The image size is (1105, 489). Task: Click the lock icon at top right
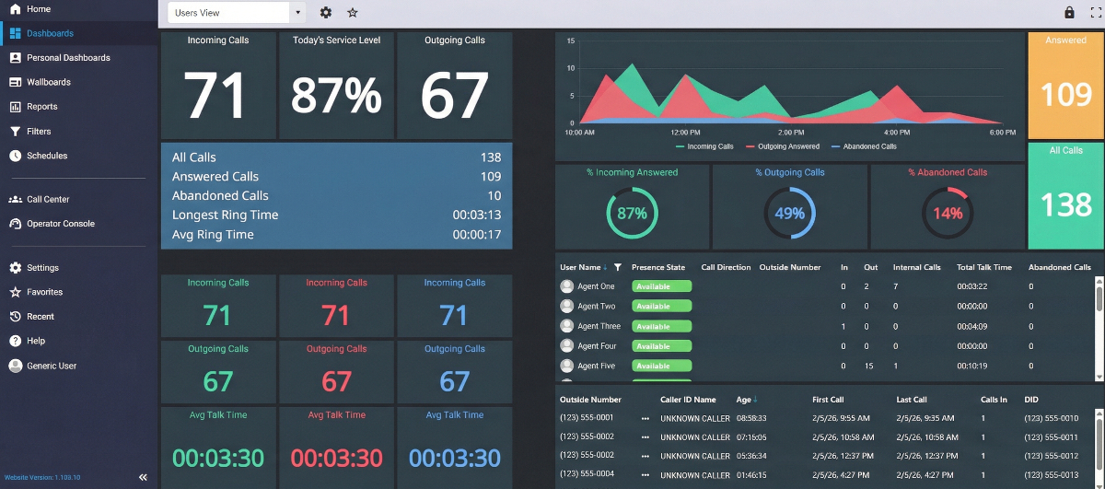tap(1069, 13)
